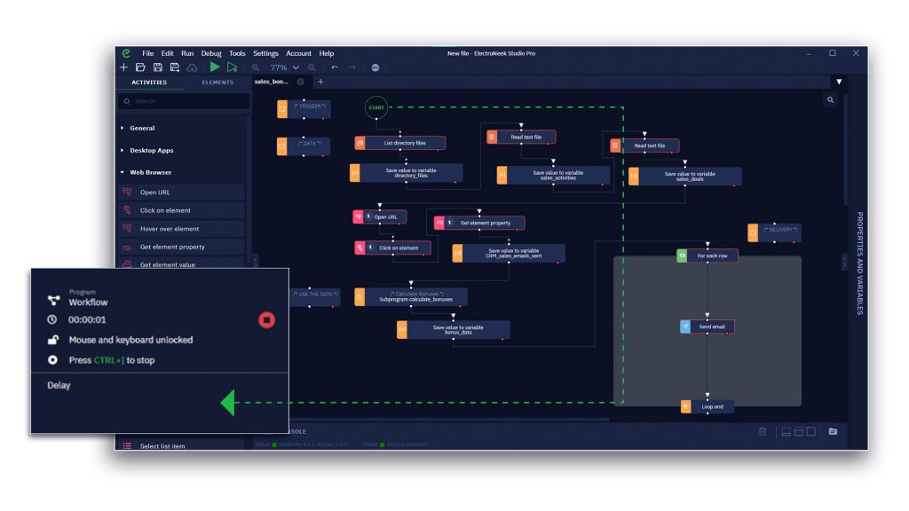909x511 pixels.
Task: Select Hover over element activity
Action: point(181,229)
